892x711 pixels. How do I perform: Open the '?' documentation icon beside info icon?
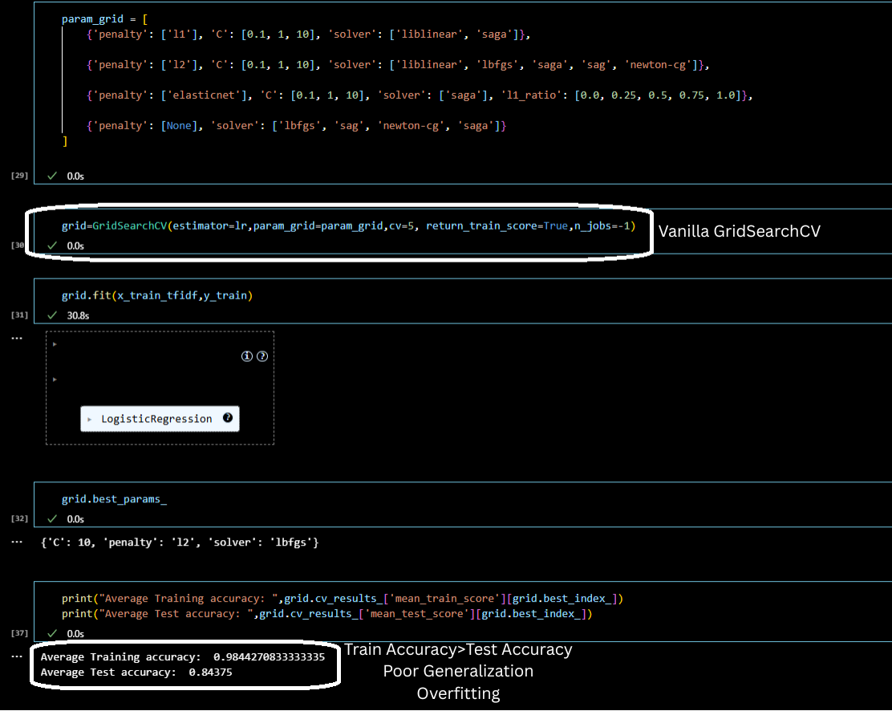pos(262,356)
